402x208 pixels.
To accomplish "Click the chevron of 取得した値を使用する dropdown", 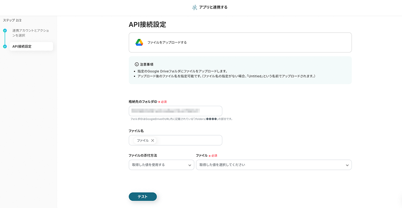I will (x=190, y=165).
